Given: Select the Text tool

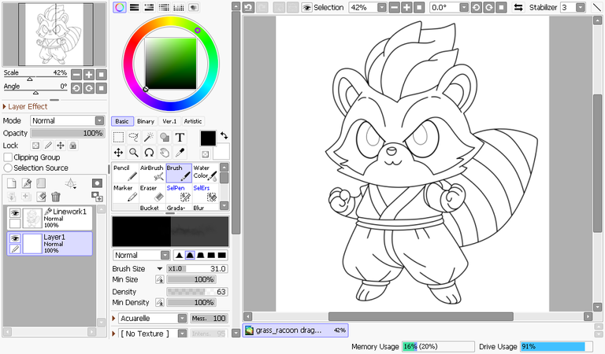Looking at the screenshot, I should (x=180, y=137).
